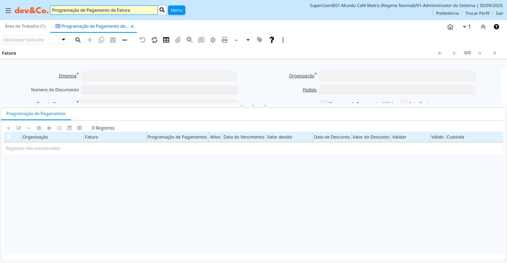Click the home icon at top right
The image size is (507, 263).
450,27
